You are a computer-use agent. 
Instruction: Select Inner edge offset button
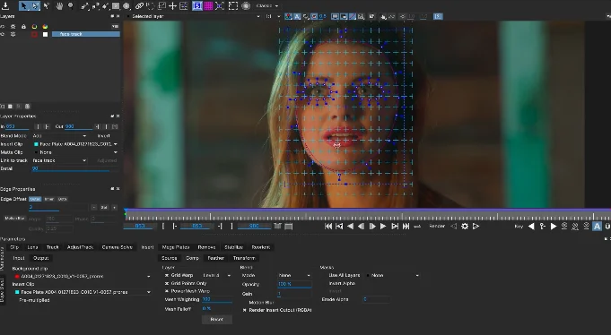[49, 199]
